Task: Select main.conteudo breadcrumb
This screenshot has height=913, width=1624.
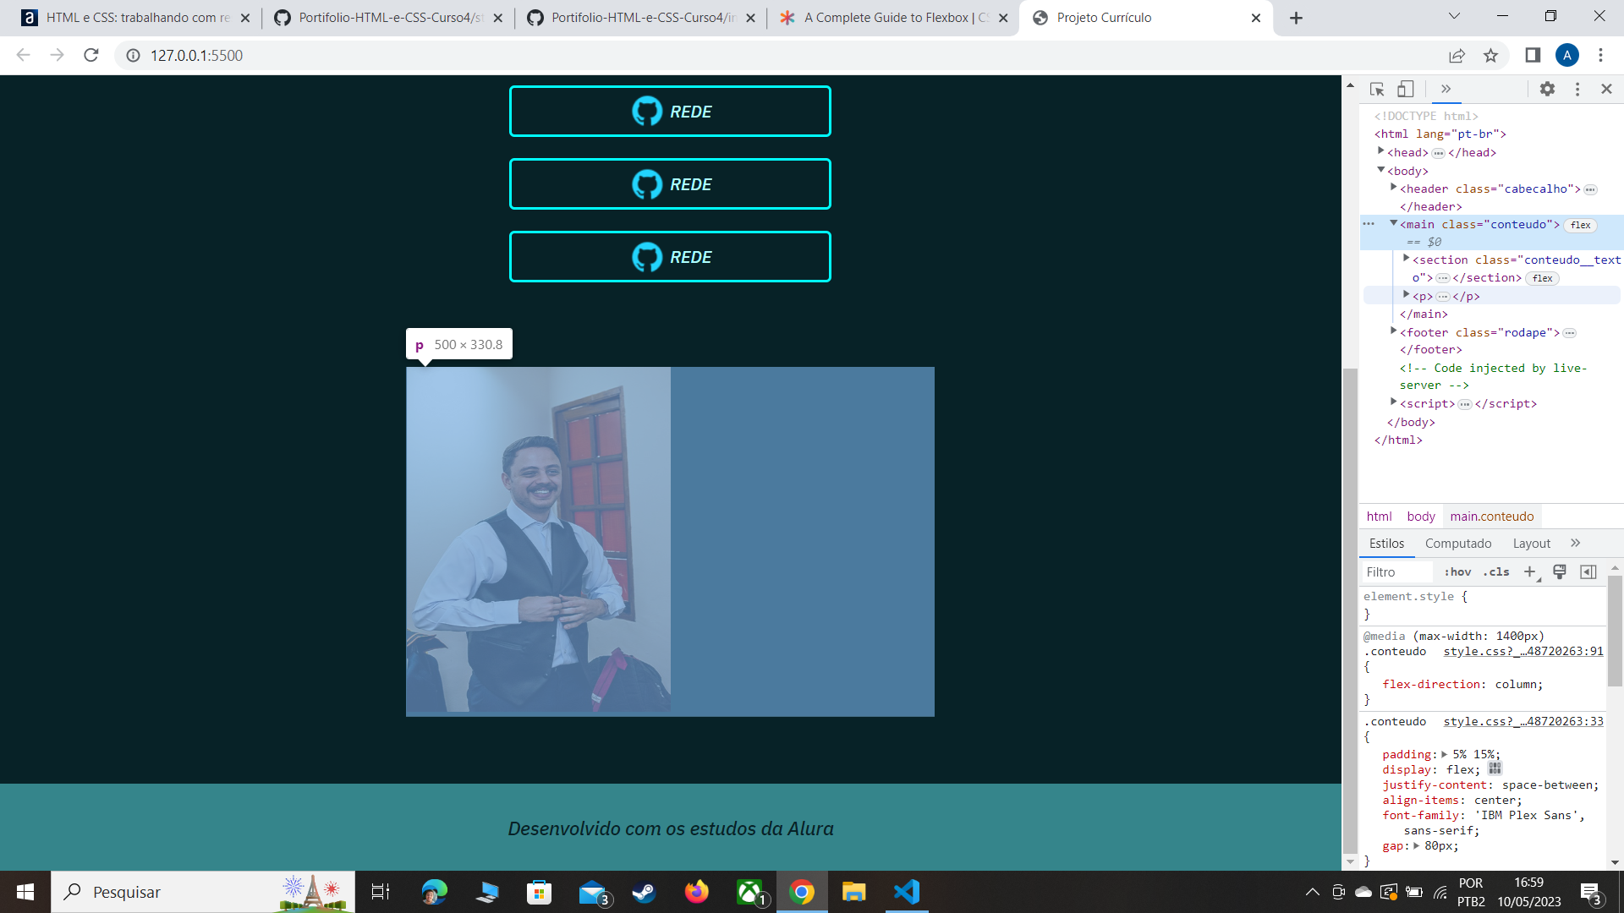Action: [1492, 517]
